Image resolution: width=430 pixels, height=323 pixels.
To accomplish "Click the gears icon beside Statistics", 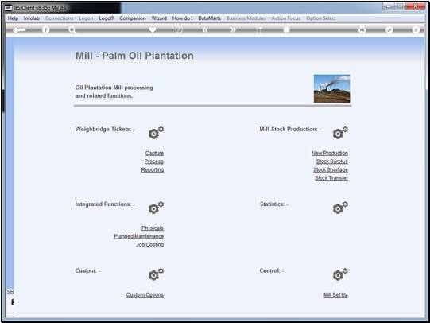I will [340, 208].
